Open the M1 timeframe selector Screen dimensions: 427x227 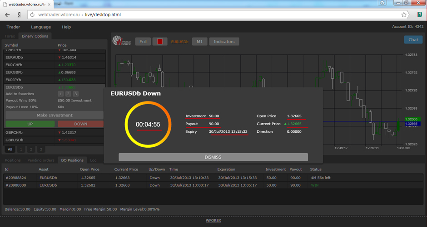pyautogui.click(x=199, y=42)
